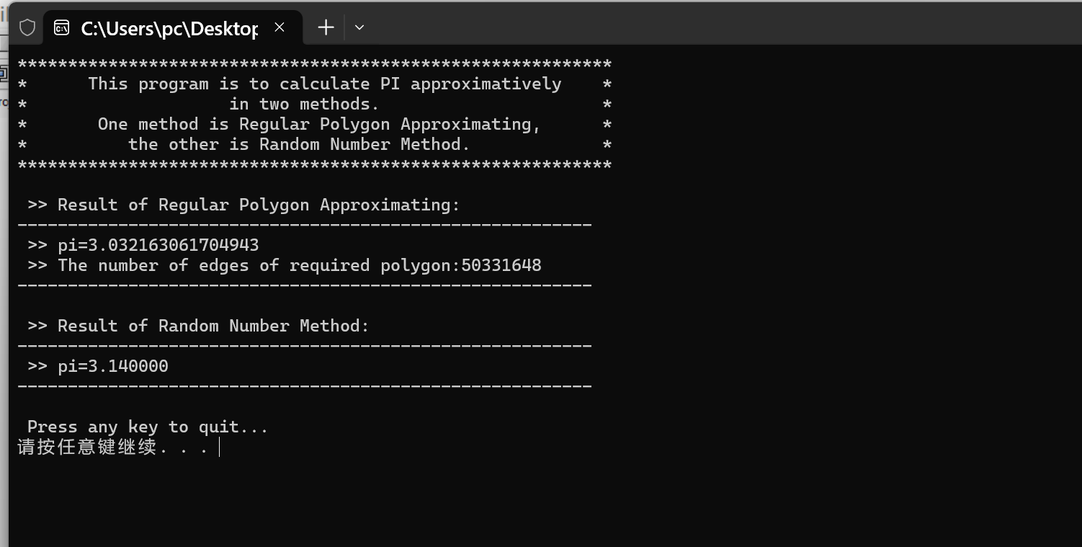Click the bottom asterisk border of the banner
The width and height of the screenshot is (1082, 547).
(315, 165)
